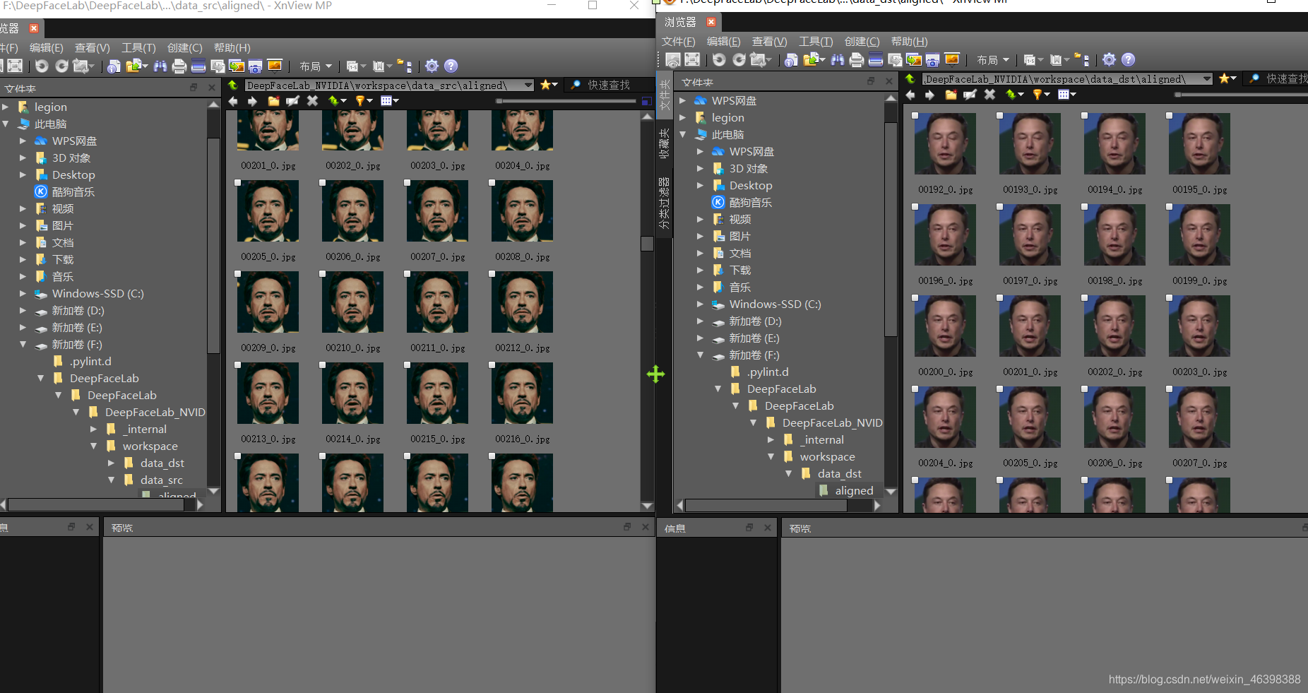
Task: Open the binoculars search tool in left window
Action: click(160, 66)
